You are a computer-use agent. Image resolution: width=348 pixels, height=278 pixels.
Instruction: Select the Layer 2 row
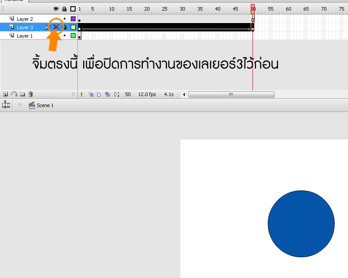pos(39,19)
